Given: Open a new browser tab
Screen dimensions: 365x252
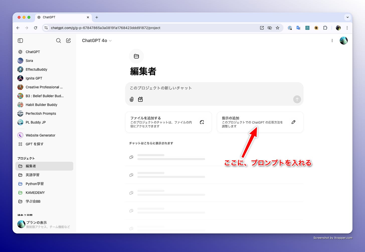Looking at the screenshot, I should coord(97,17).
